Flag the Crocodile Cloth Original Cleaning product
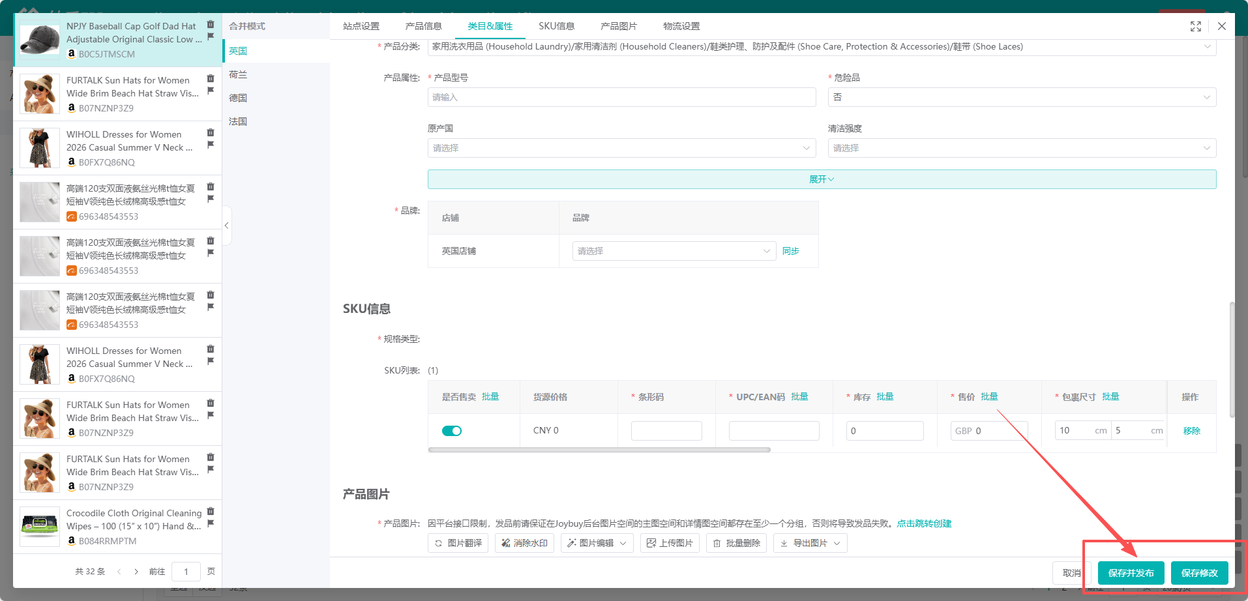Image resolution: width=1248 pixels, height=601 pixels. pos(211,523)
